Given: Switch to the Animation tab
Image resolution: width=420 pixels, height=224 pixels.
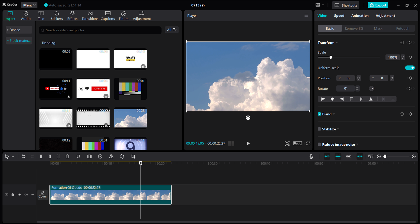Looking at the screenshot, I should (x=360, y=16).
